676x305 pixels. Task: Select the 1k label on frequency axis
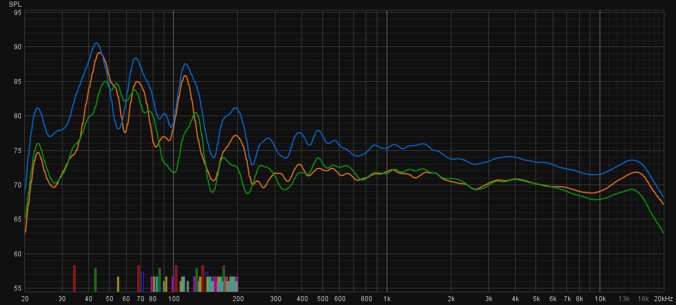pyautogui.click(x=386, y=299)
